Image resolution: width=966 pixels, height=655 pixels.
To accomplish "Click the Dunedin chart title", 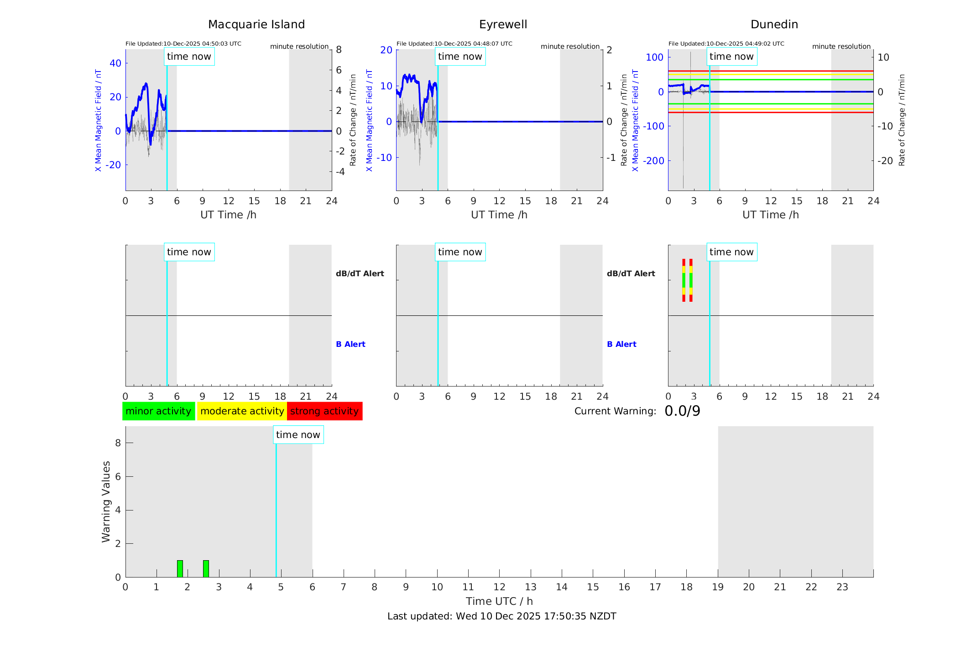I will point(774,25).
